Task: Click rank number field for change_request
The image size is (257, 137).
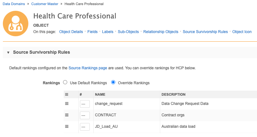Action: coord(85,104)
